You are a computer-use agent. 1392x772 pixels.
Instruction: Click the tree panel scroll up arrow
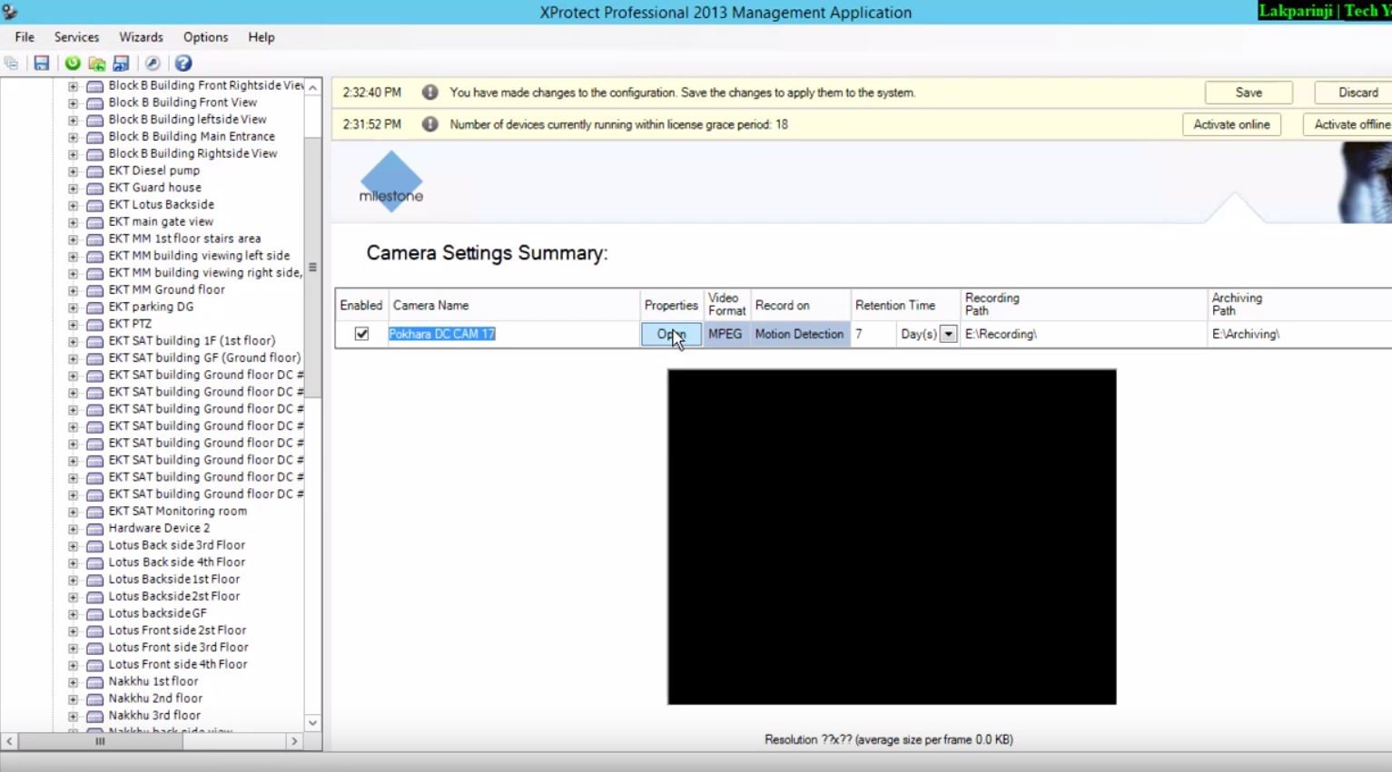pyautogui.click(x=312, y=87)
